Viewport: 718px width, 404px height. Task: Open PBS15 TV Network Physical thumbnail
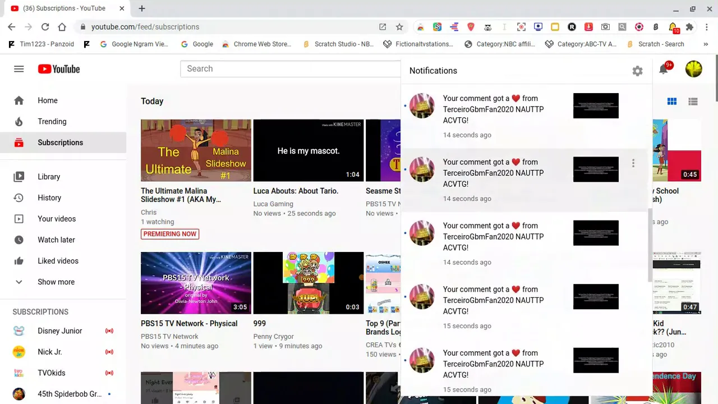coord(196,283)
